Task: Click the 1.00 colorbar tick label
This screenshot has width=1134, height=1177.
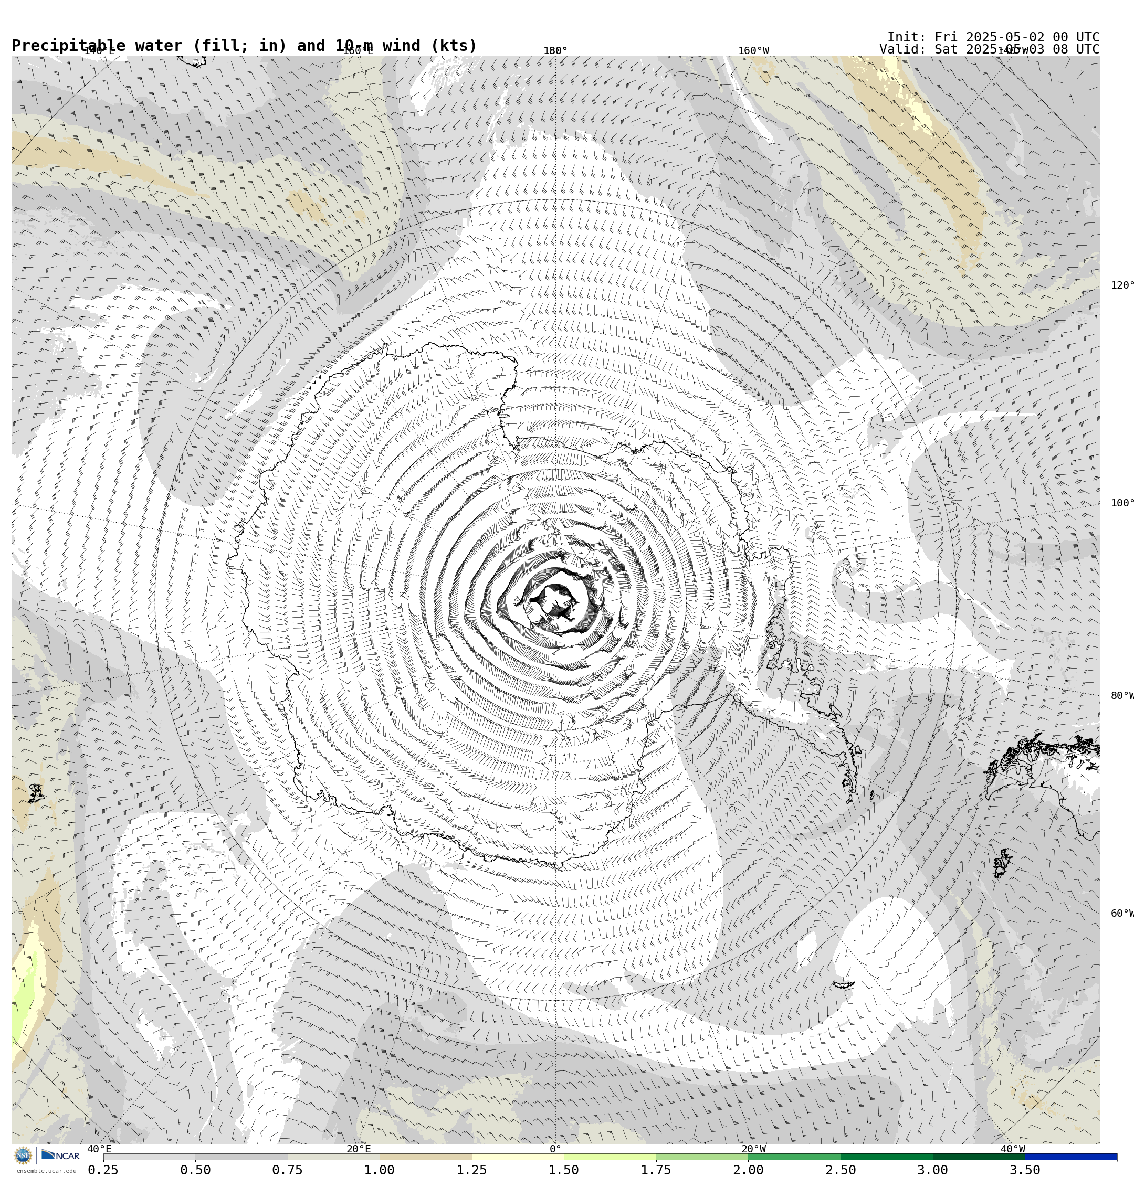Action: click(x=380, y=1170)
